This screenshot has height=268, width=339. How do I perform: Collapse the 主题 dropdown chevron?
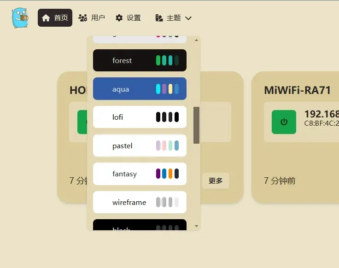(x=188, y=18)
